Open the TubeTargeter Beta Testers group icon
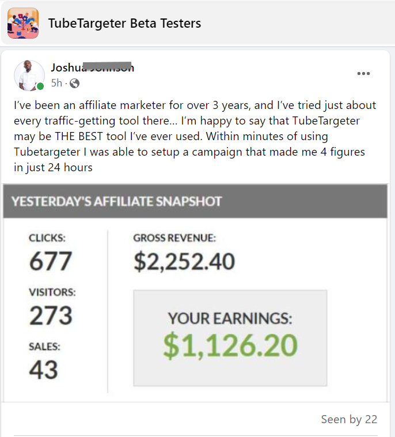The width and height of the screenshot is (395, 437). [x=23, y=23]
